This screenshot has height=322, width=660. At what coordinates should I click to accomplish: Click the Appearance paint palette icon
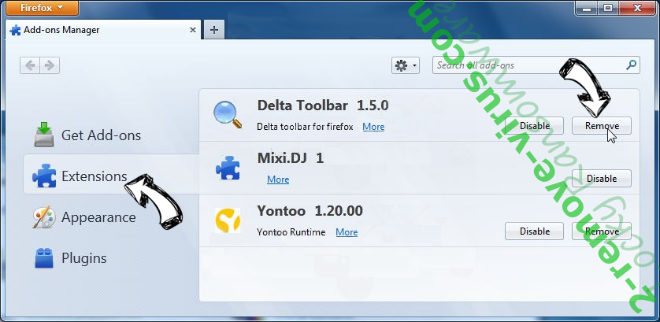pos(44,217)
